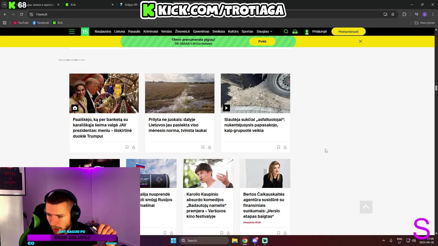The width and height of the screenshot is (438, 246).
Task: Open the 15min hamburger menu
Action: (x=72, y=31)
